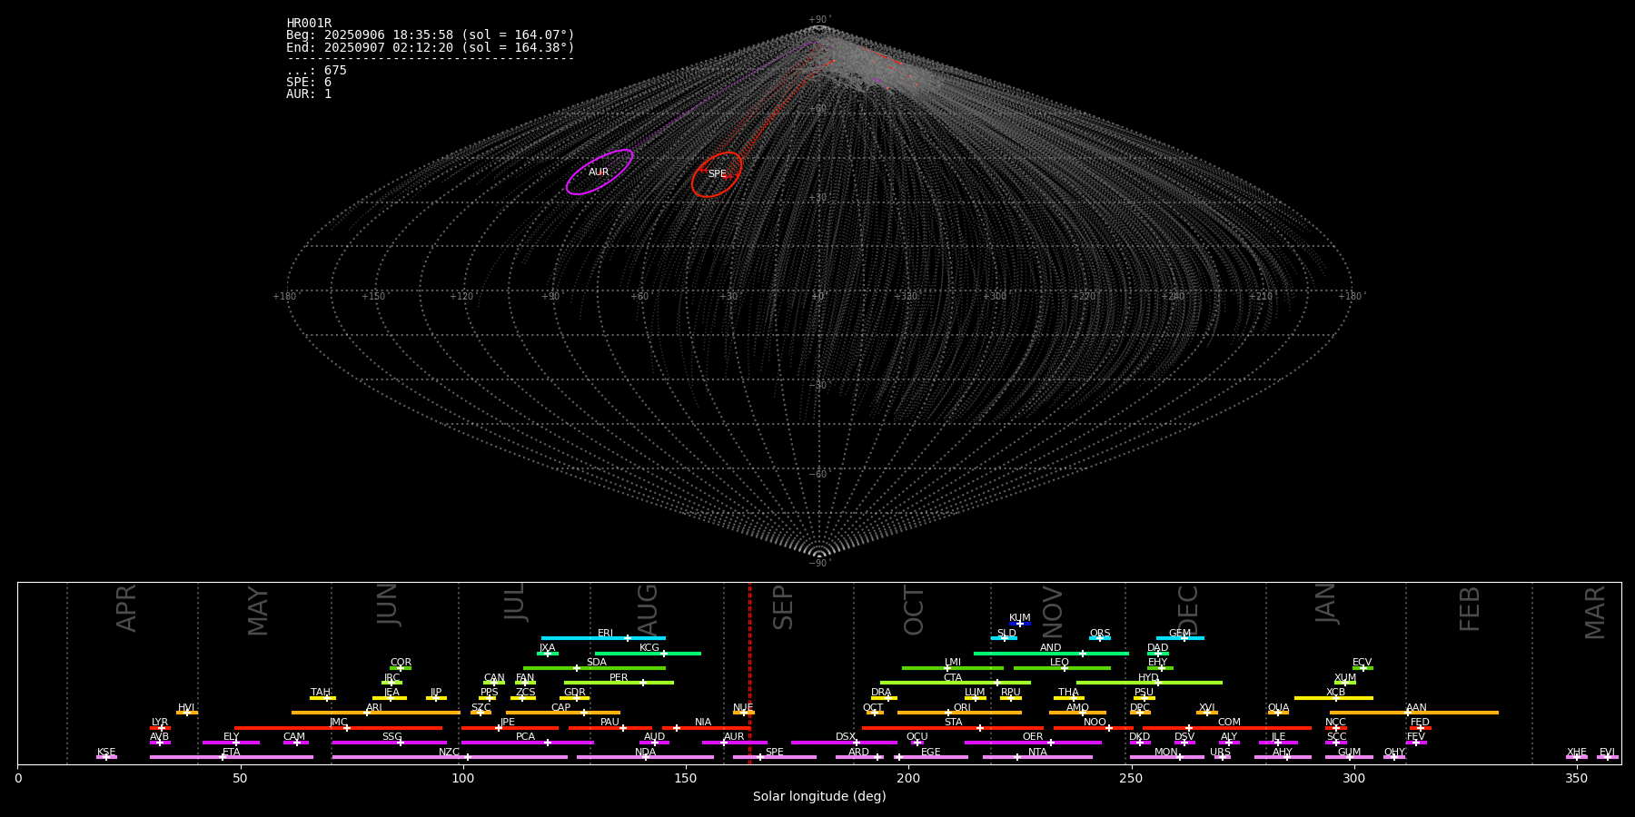1635x817 pixels.
Task: Click the '...: 675' sporadic count line
Action: pos(316,71)
